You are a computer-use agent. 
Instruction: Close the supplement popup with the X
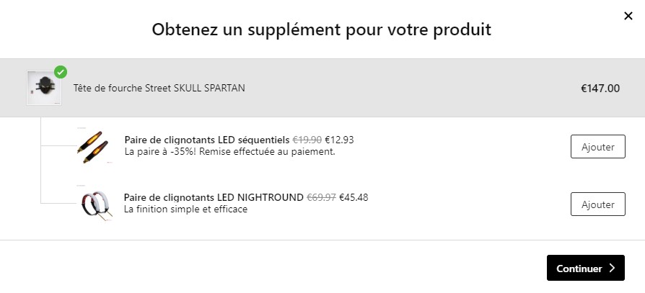628,16
